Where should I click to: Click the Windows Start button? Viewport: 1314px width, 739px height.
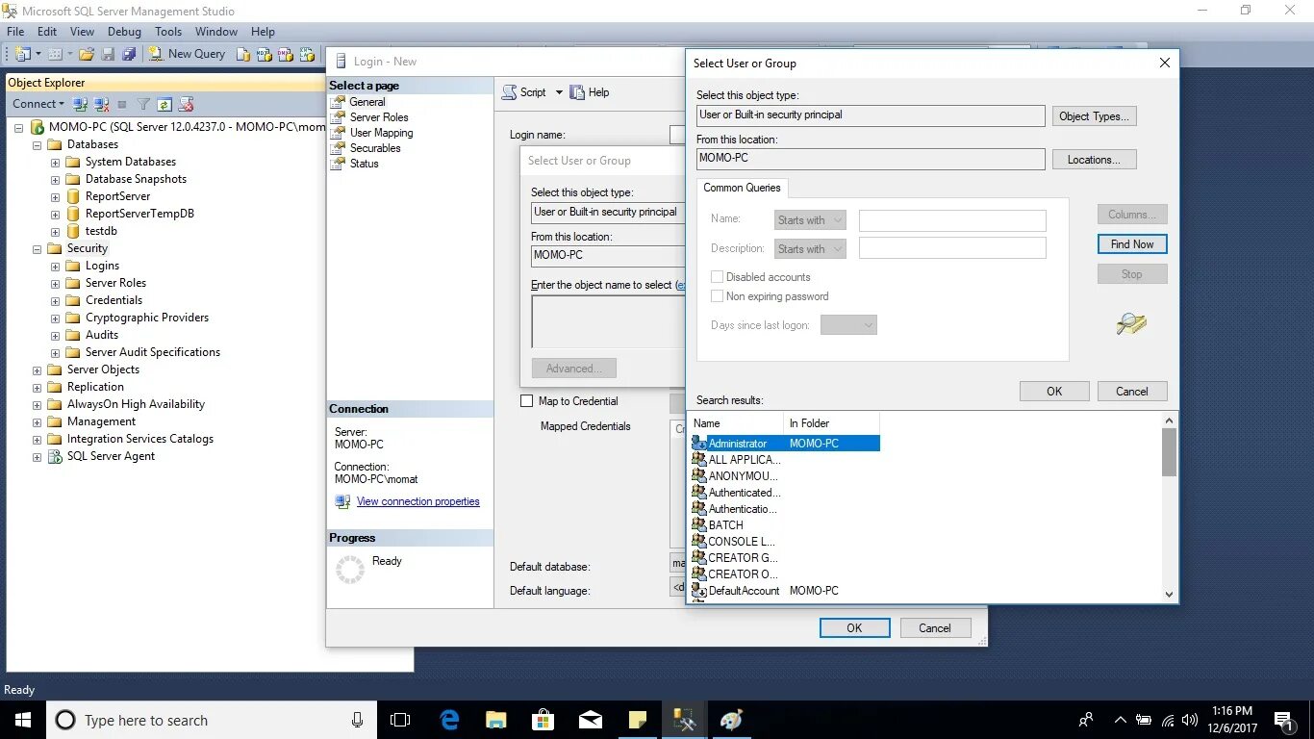[22, 720]
